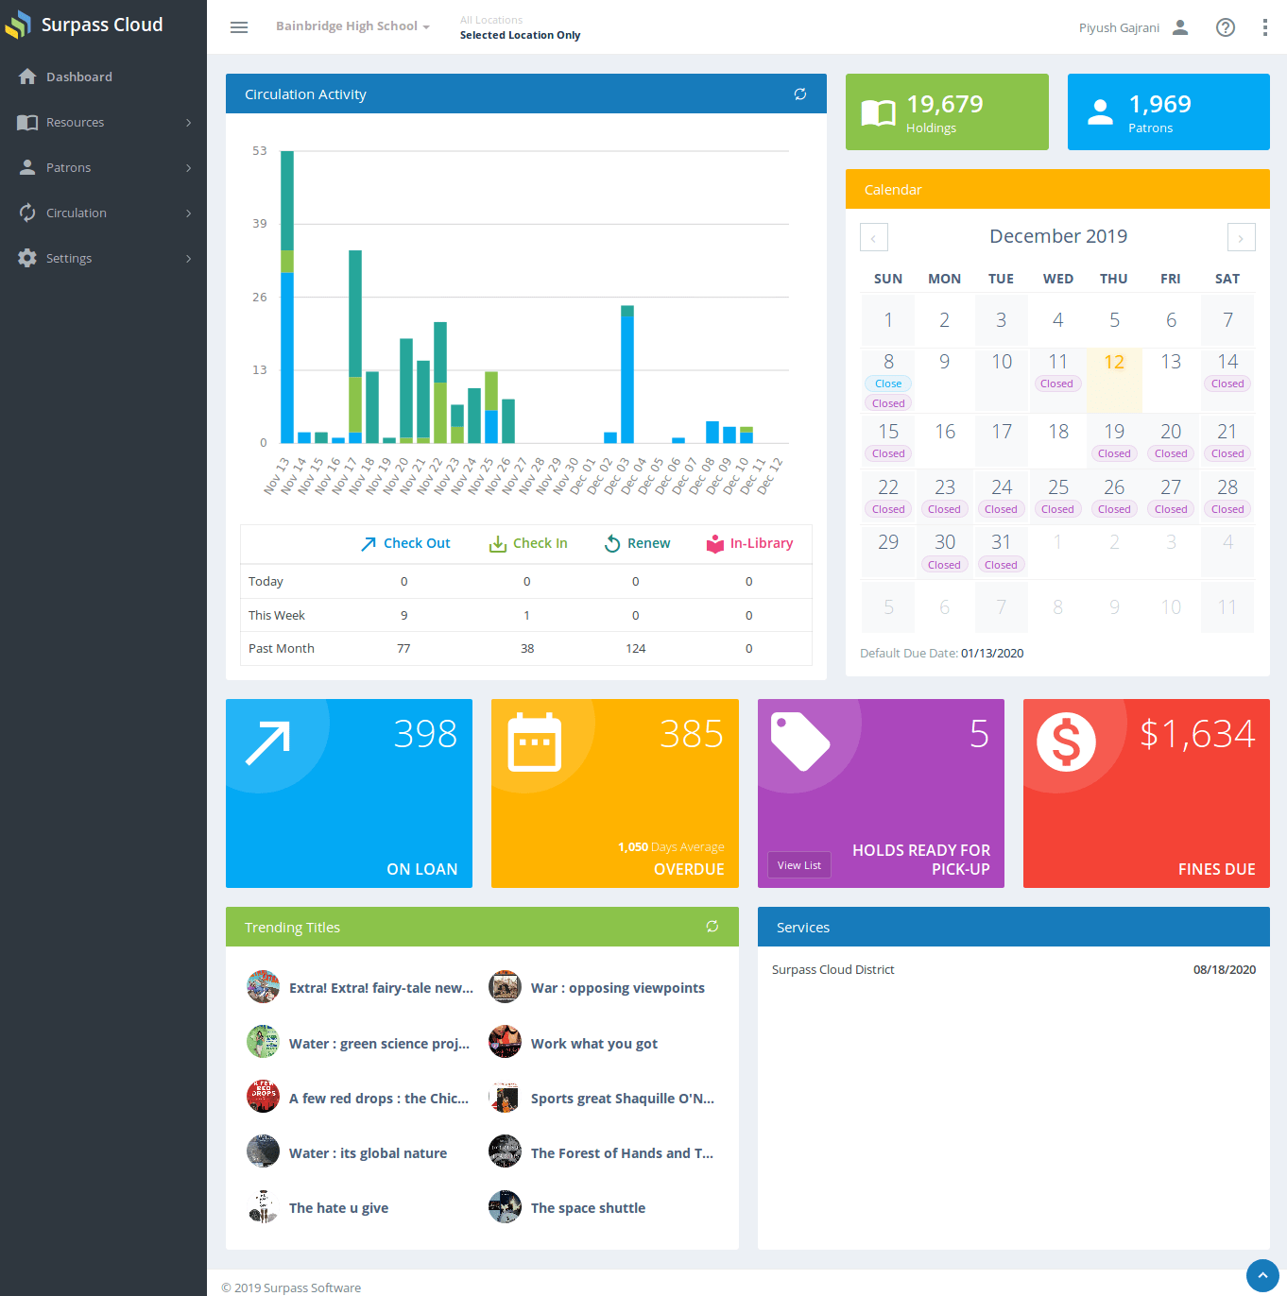Refresh the Circulation Activity panel
The height and width of the screenshot is (1296, 1287).
(800, 94)
